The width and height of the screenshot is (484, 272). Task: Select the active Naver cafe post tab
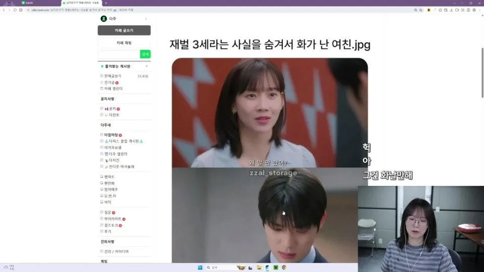point(81,3)
